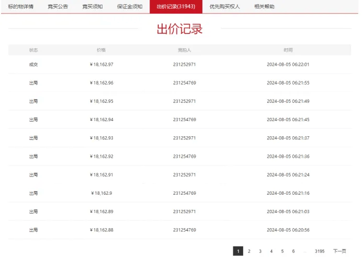Click the 竞拍人 column header

[x=184, y=50]
